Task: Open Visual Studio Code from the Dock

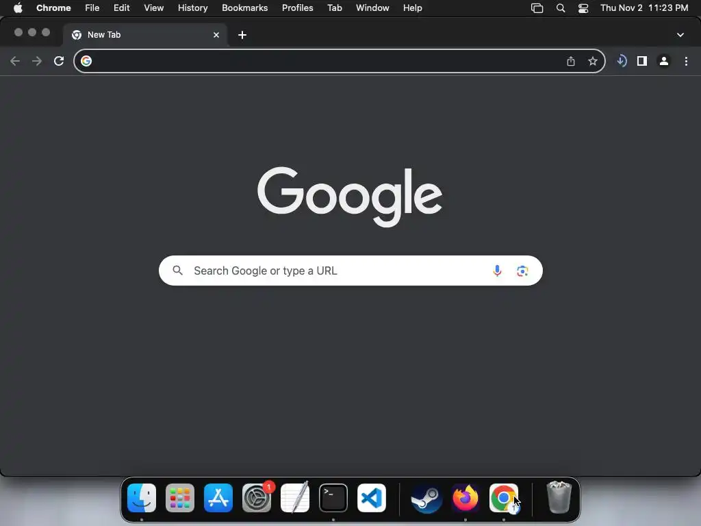Action: [372, 498]
